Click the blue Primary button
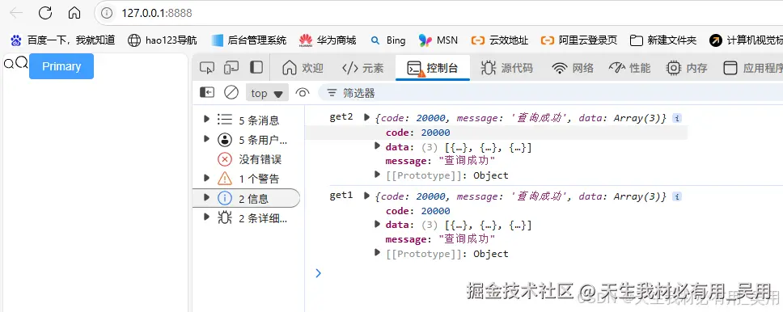Image resolution: width=783 pixels, height=312 pixels. (x=61, y=66)
